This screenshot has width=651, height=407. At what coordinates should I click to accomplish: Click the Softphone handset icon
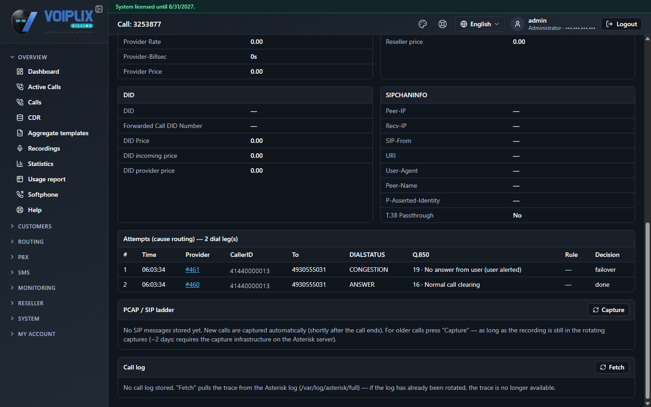click(20, 194)
